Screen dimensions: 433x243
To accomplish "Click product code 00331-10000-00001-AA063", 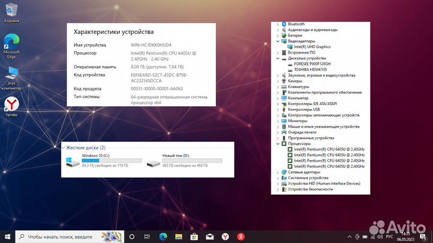I will 157,88.
